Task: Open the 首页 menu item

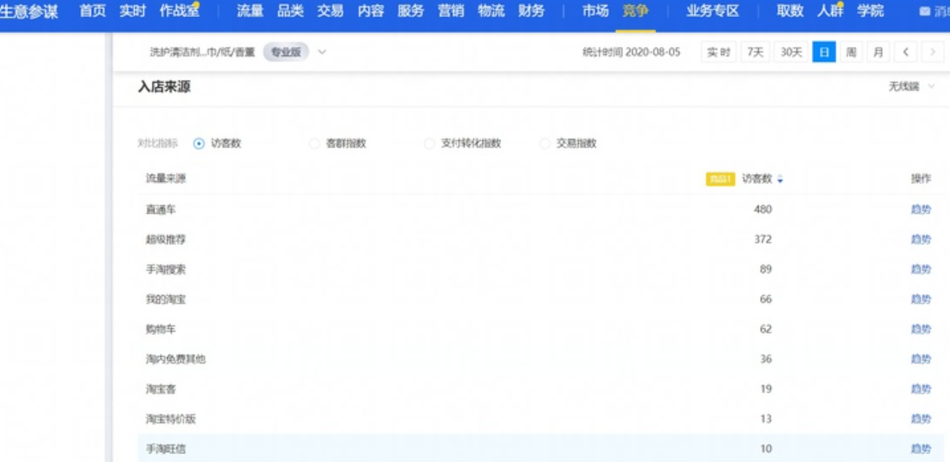Action: tap(92, 11)
